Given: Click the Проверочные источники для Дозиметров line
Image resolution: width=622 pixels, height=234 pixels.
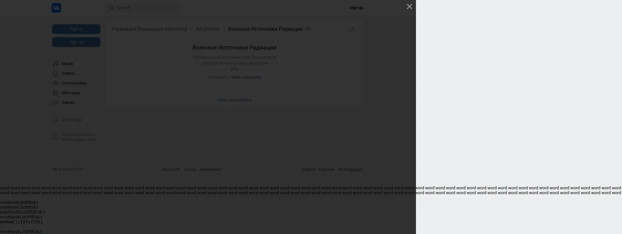Looking at the screenshot, I should 234,57.
